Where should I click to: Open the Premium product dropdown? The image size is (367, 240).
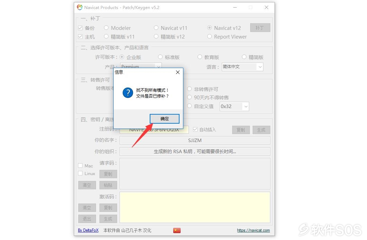[x=159, y=67]
